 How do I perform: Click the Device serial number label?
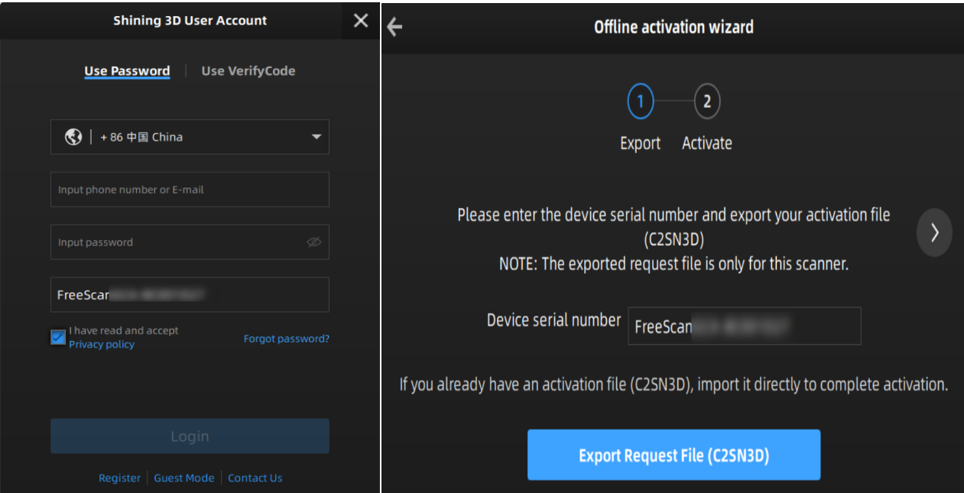553,320
